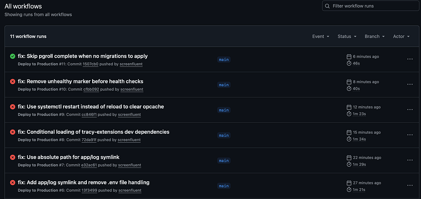Open three-dot menu for Remove unhealthy marker run
The width and height of the screenshot is (421, 199).
pyautogui.click(x=410, y=85)
